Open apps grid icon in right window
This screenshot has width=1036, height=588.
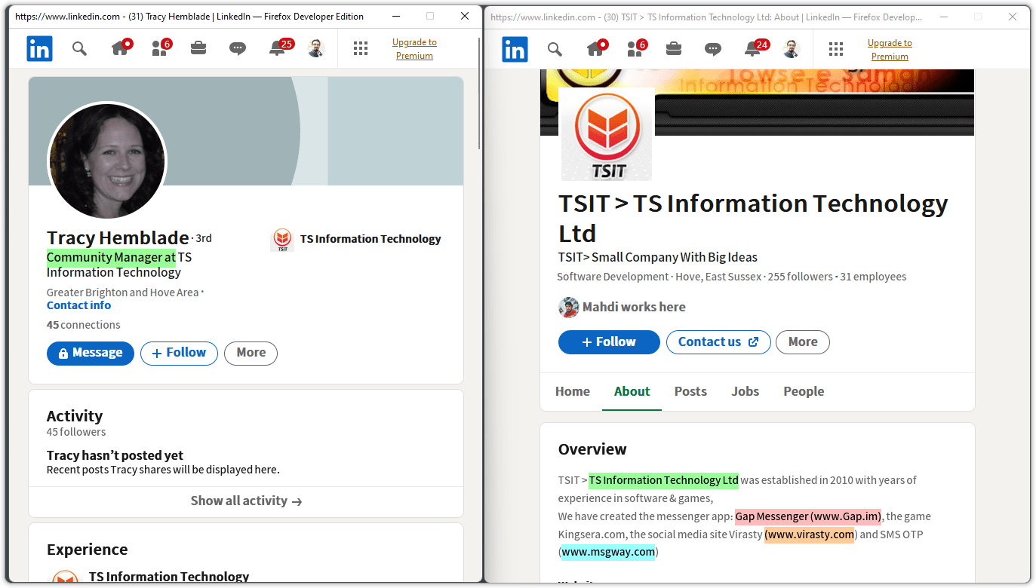(x=835, y=50)
